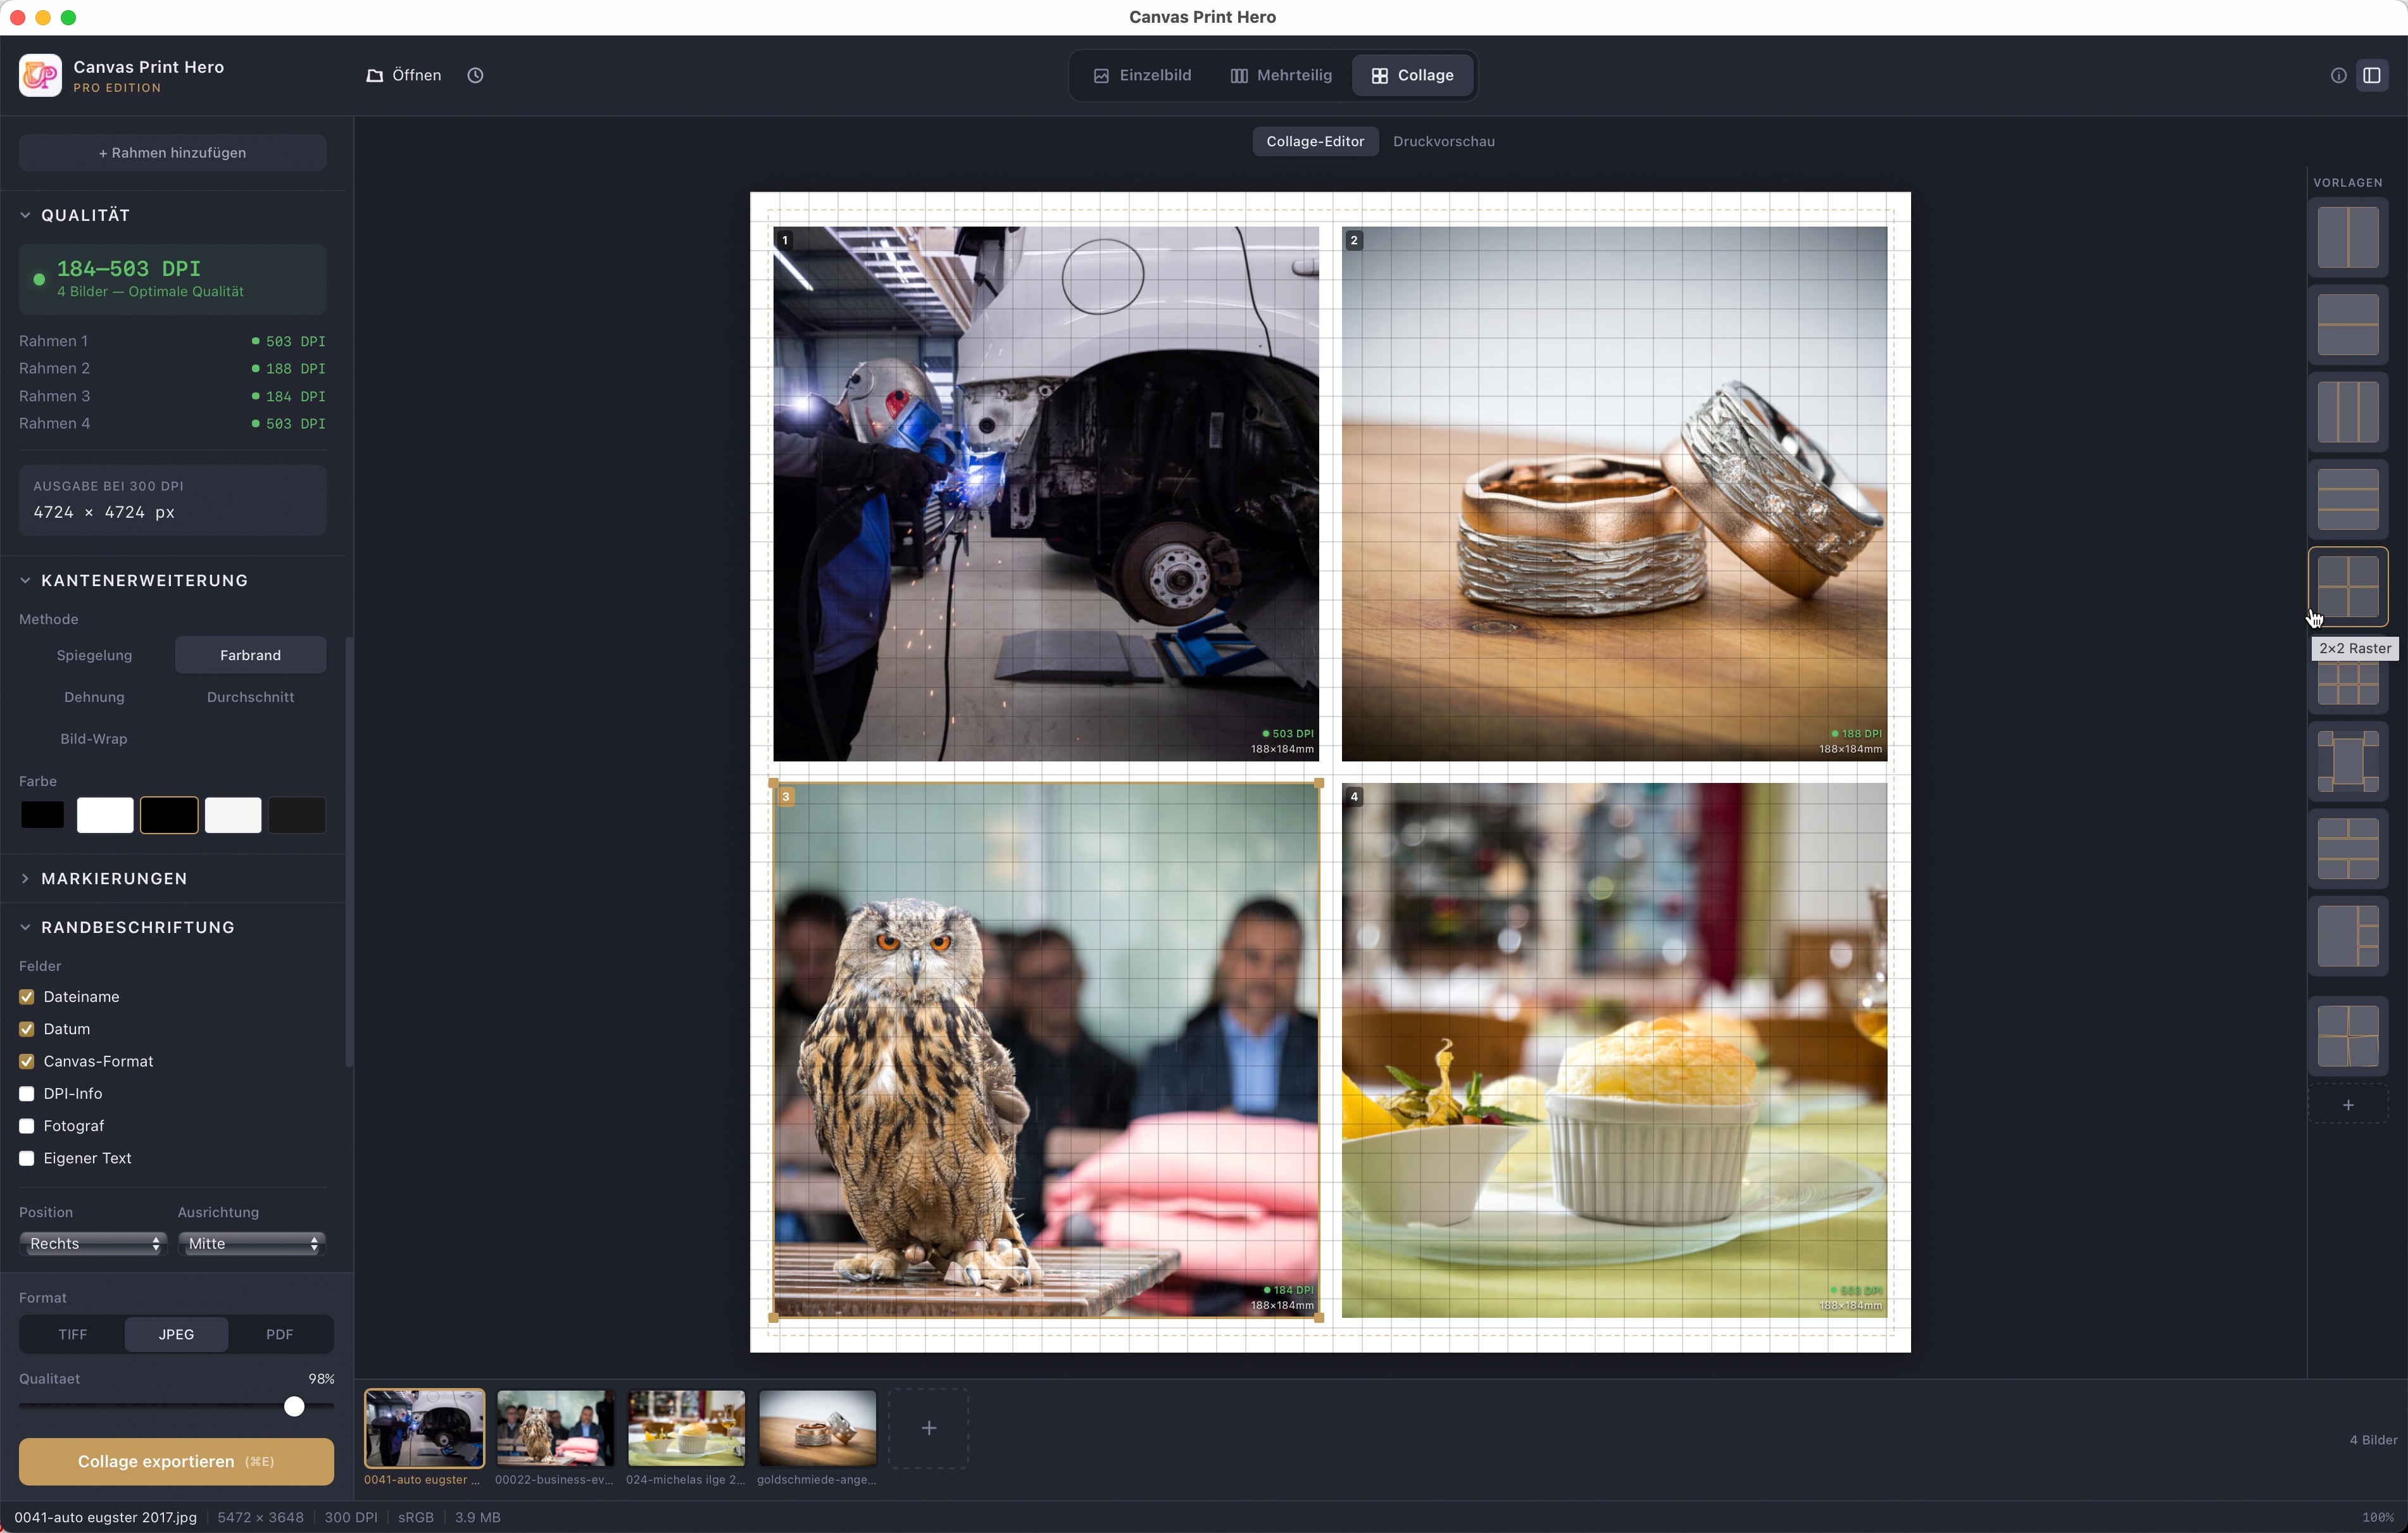Click the Collage exportieren button
The width and height of the screenshot is (2408, 1533).
176,1461
